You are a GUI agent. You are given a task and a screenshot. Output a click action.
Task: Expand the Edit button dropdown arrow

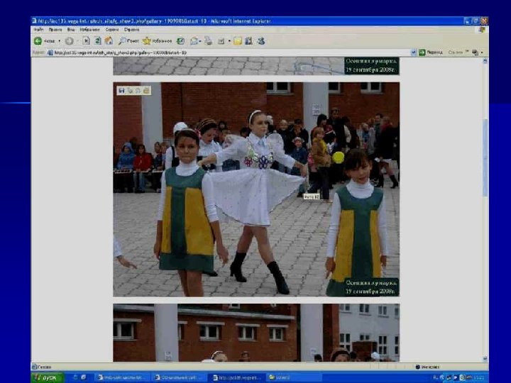(229, 41)
